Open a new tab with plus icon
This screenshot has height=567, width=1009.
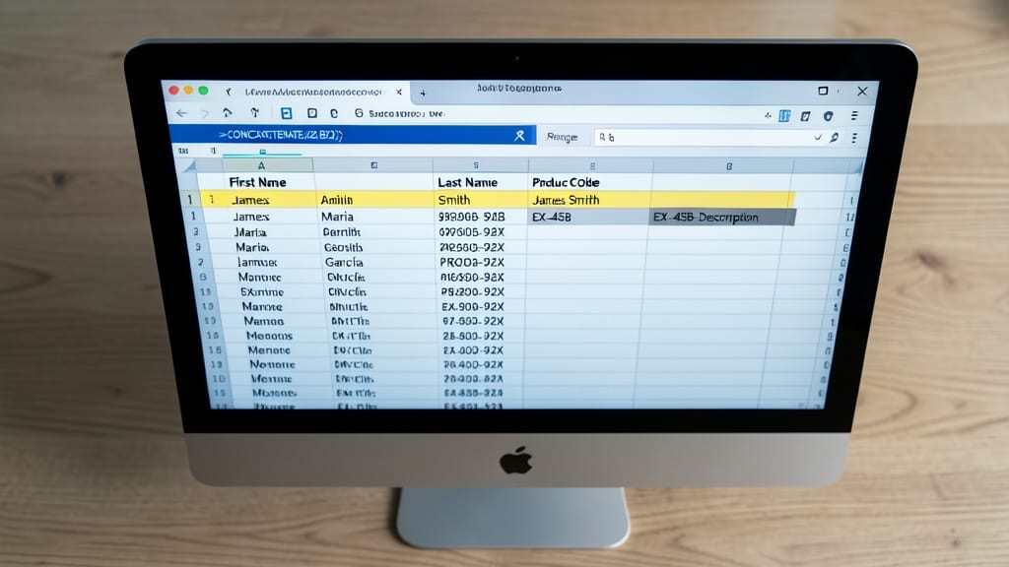click(423, 94)
